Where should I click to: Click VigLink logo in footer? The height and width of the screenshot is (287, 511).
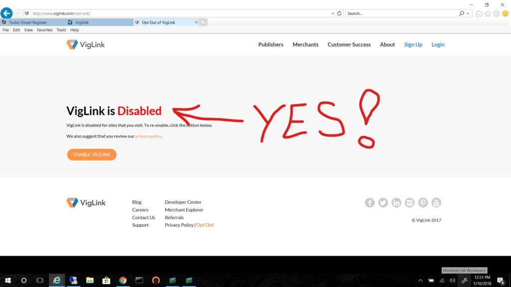pos(86,202)
